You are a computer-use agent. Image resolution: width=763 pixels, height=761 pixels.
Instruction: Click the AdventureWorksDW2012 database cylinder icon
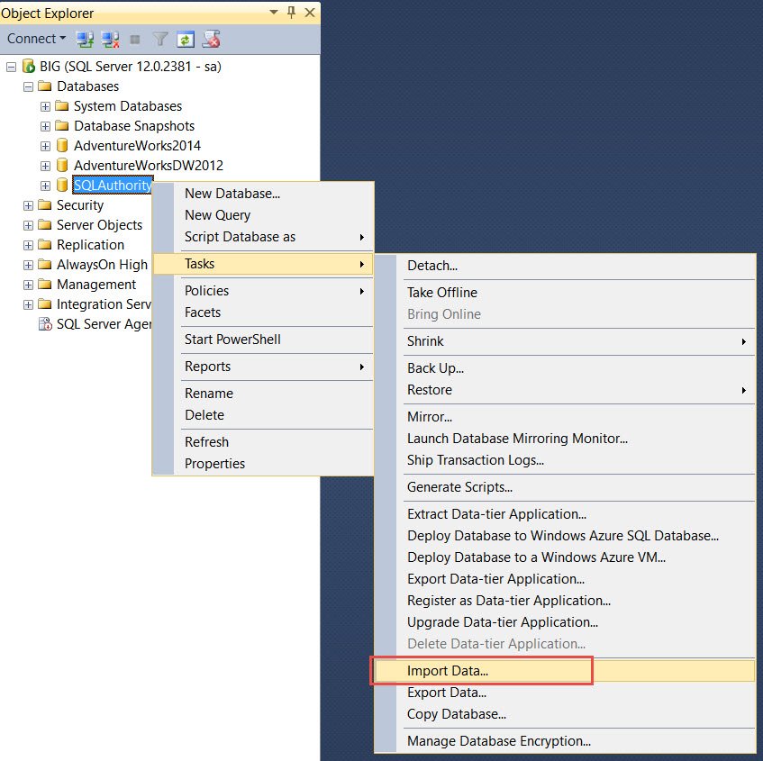click(62, 165)
